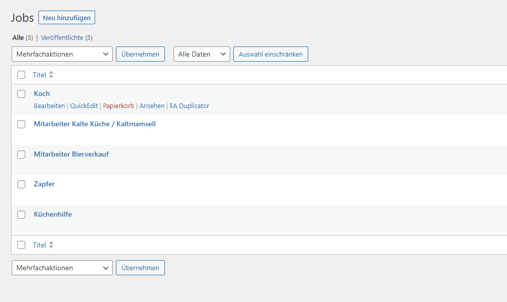The image size is (507, 302).
Task: Toggle the select-all checkbox in table header
Action: [x=21, y=75]
